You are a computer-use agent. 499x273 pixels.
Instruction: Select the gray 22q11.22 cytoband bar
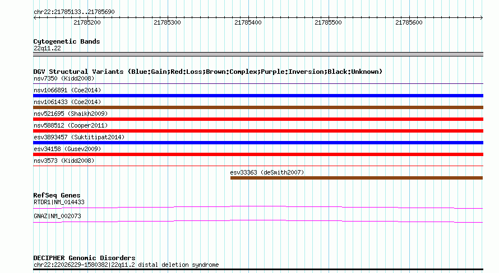[258, 54]
